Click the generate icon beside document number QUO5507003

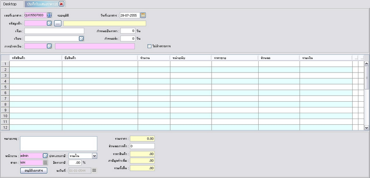point(49,15)
